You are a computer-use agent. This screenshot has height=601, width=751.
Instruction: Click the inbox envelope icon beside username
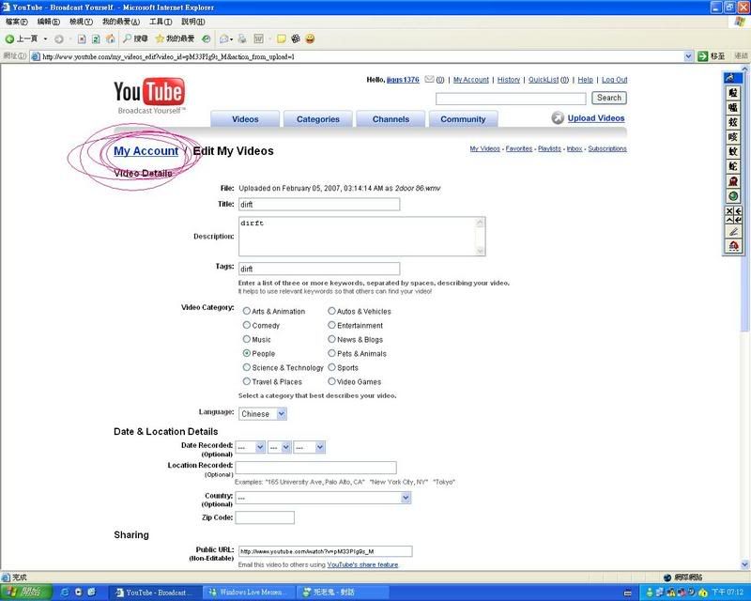point(429,79)
